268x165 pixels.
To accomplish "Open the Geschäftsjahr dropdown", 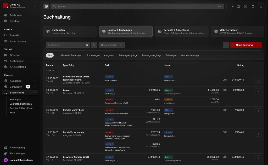I will click(111, 45).
